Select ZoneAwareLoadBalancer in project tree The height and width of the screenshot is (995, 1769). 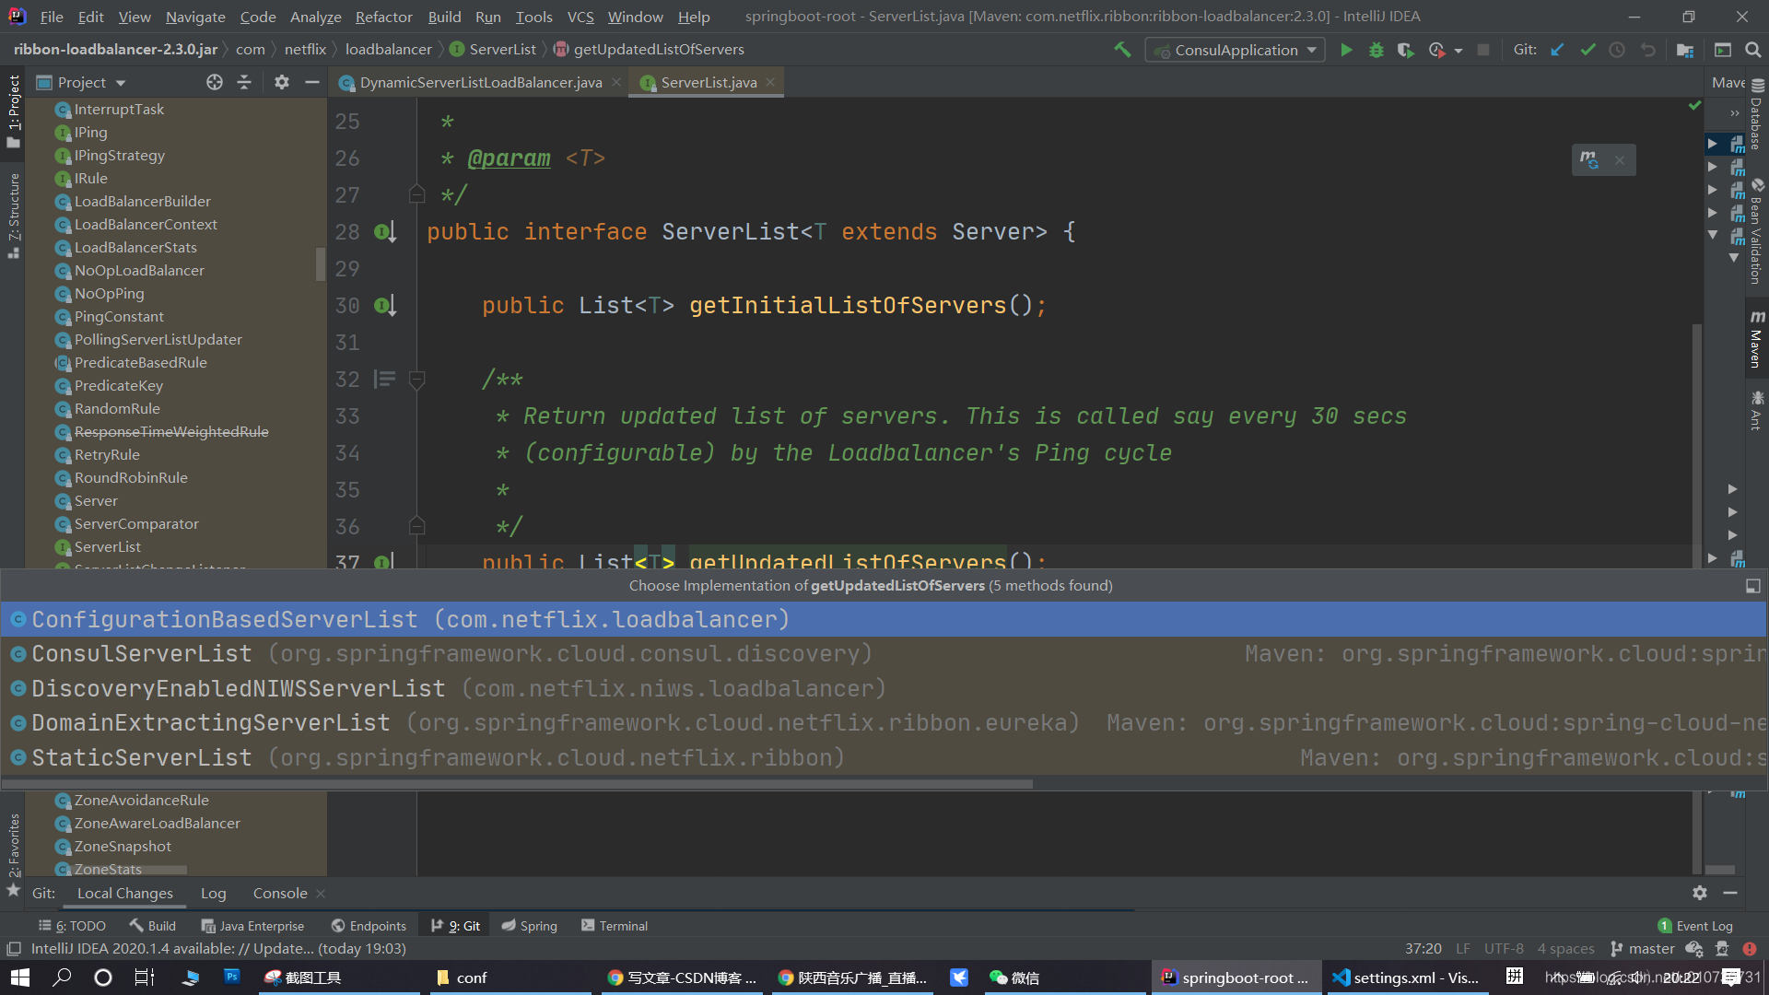[157, 823]
